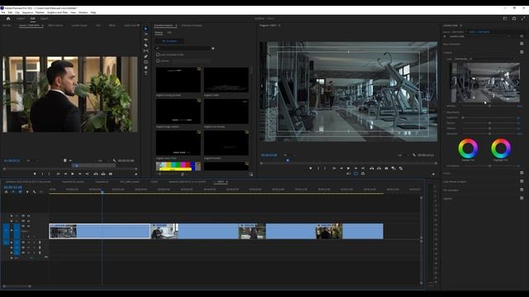Open Program monitor zoom level dropdown
The image size is (529, 297).
289,155
